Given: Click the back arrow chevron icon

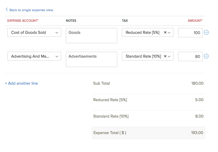Looking at the screenshot, I should (x=7, y=10).
